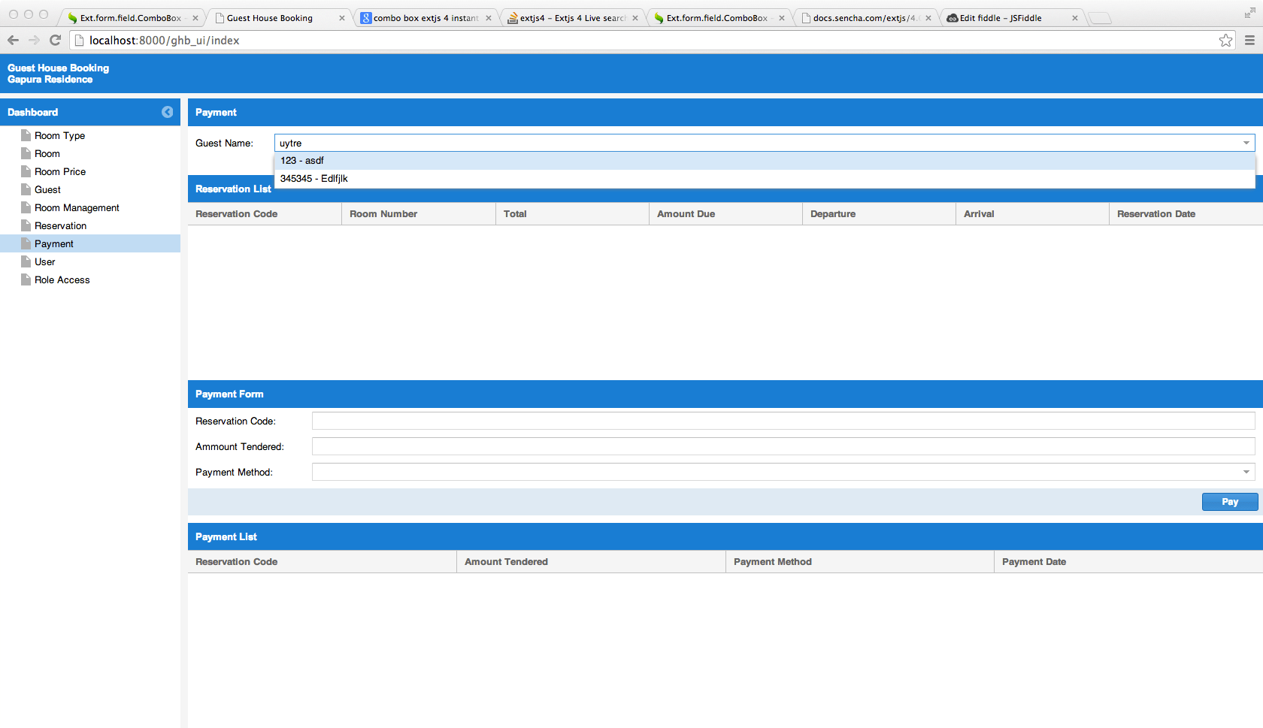Sort by Amount Tendered column header
1263x728 pixels.
click(x=591, y=561)
